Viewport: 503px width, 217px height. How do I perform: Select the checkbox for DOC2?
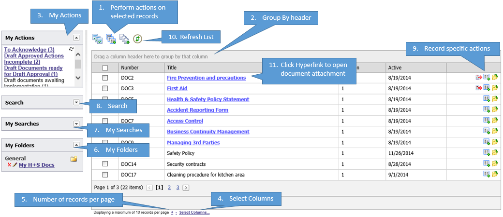105,78
